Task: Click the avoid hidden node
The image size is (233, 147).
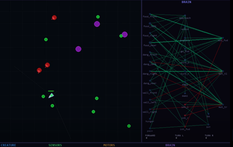Action: click(x=185, y=27)
